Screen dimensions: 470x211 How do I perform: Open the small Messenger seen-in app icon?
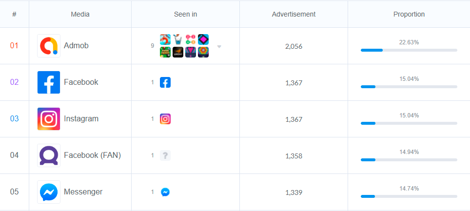[x=165, y=192]
